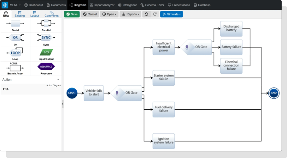The width and height of the screenshot is (287, 158).
Task: Select the Battery failure block
Action: pos(231,47)
